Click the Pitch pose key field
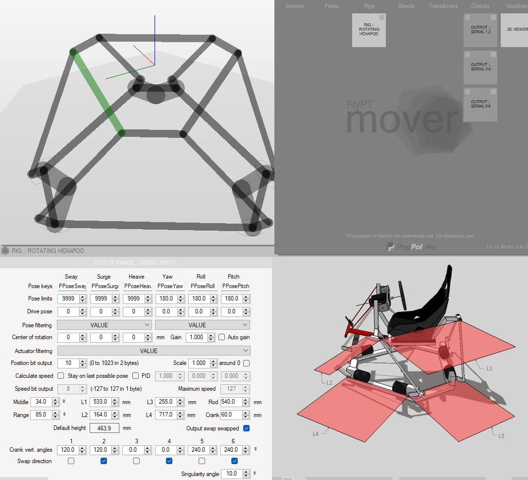528x480 pixels. [236, 286]
